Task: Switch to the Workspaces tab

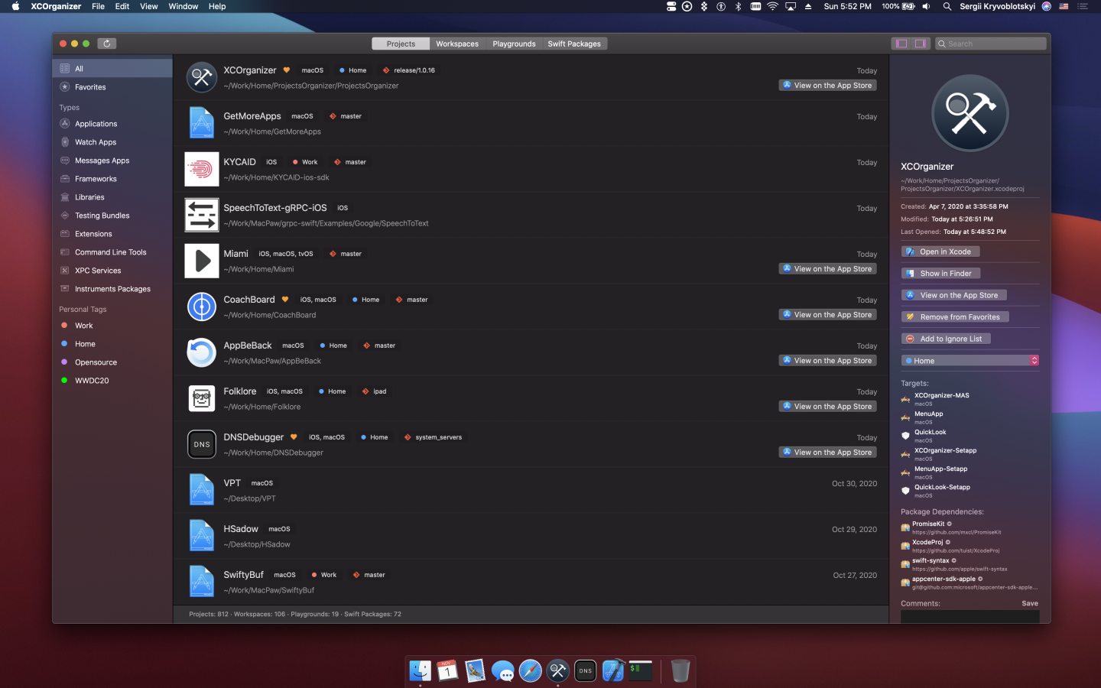Action: [457, 44]
